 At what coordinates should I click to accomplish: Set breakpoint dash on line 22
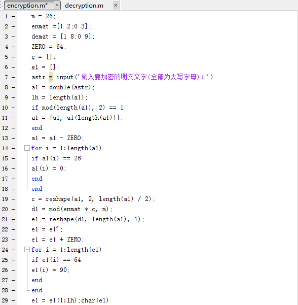pos(13,229)
